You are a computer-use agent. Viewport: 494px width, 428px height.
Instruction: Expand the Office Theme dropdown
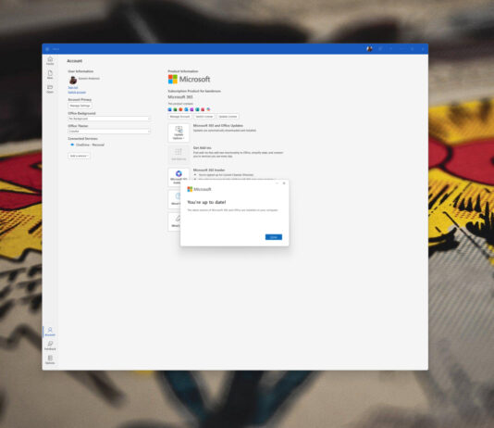(109, 132)
